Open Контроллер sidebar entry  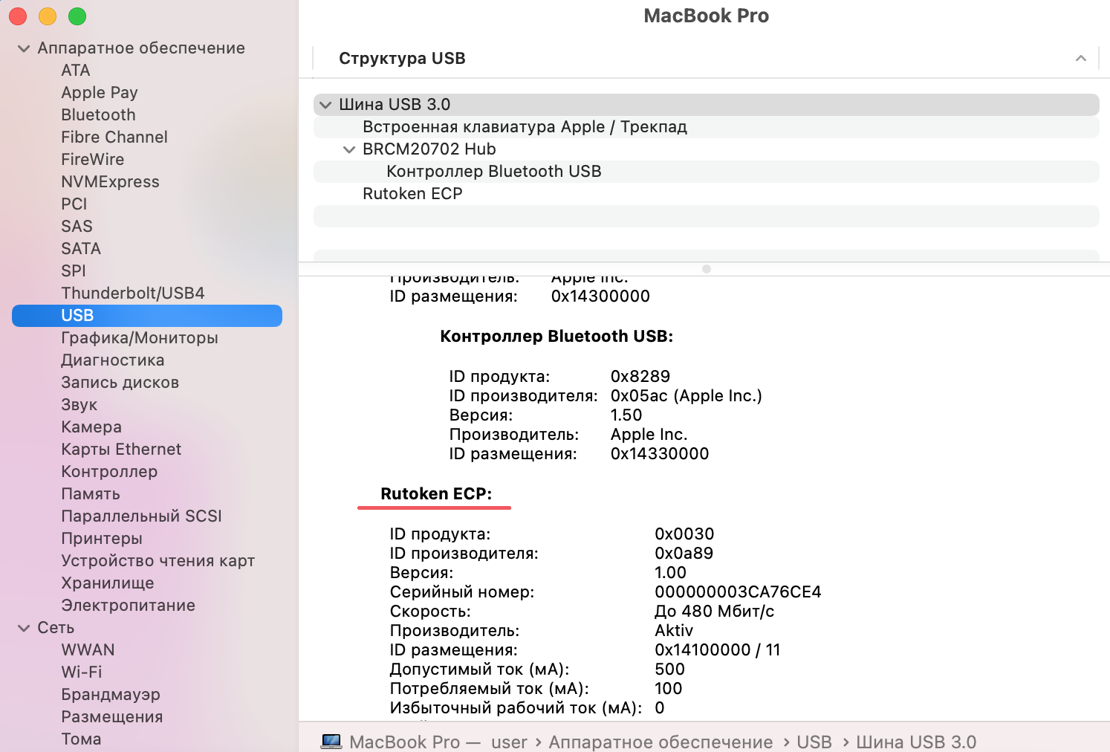tap(109, 472)
